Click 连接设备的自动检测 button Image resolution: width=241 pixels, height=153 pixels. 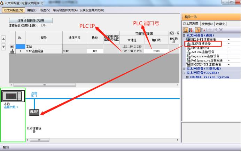(31, 20)
